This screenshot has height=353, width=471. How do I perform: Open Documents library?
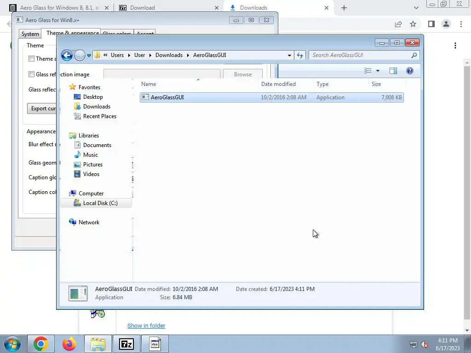(x=97, y=145)
